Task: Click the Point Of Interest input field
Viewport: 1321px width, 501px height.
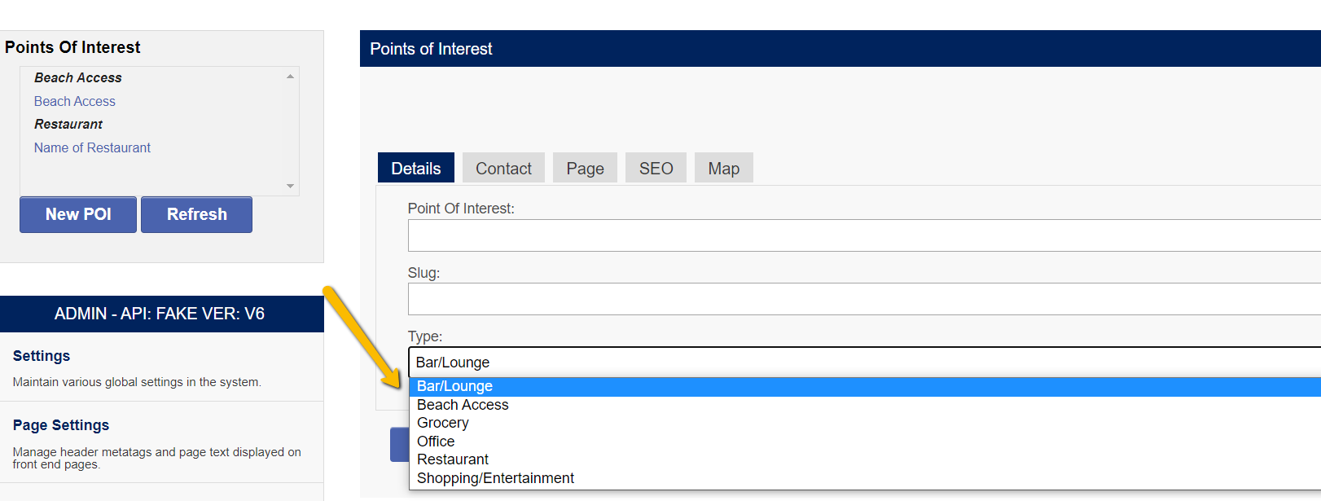Action: click(x=864, y=235)
